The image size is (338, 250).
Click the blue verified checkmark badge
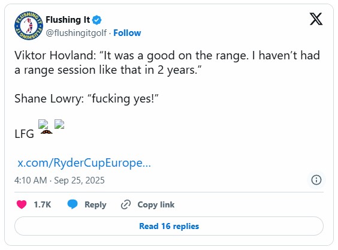coord(97,20)
